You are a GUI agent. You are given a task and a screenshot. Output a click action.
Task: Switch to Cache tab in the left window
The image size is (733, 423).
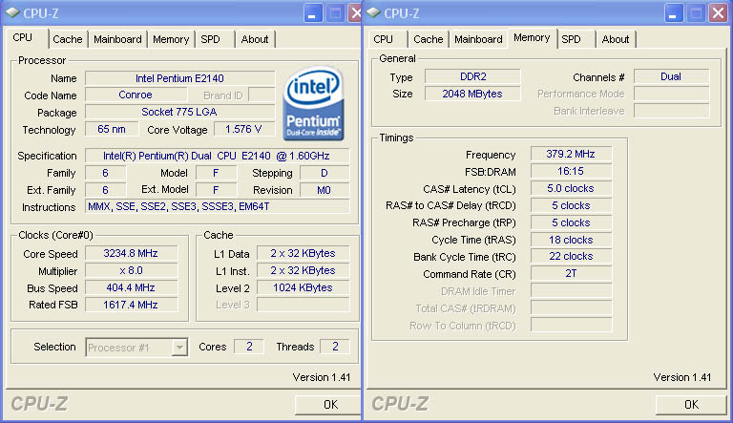(x=67, y=39)
